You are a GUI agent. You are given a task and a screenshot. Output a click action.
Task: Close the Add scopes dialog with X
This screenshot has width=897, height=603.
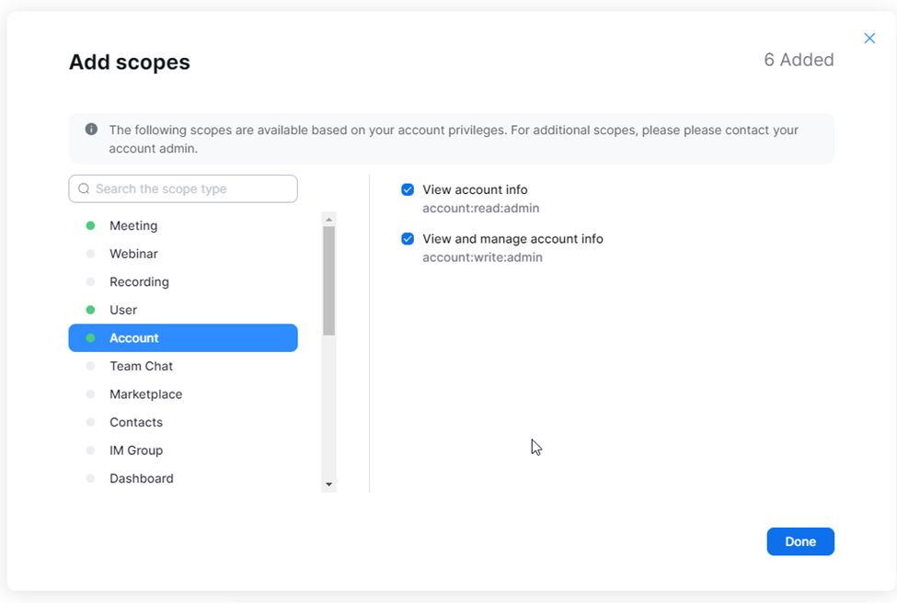pos(869,39)
